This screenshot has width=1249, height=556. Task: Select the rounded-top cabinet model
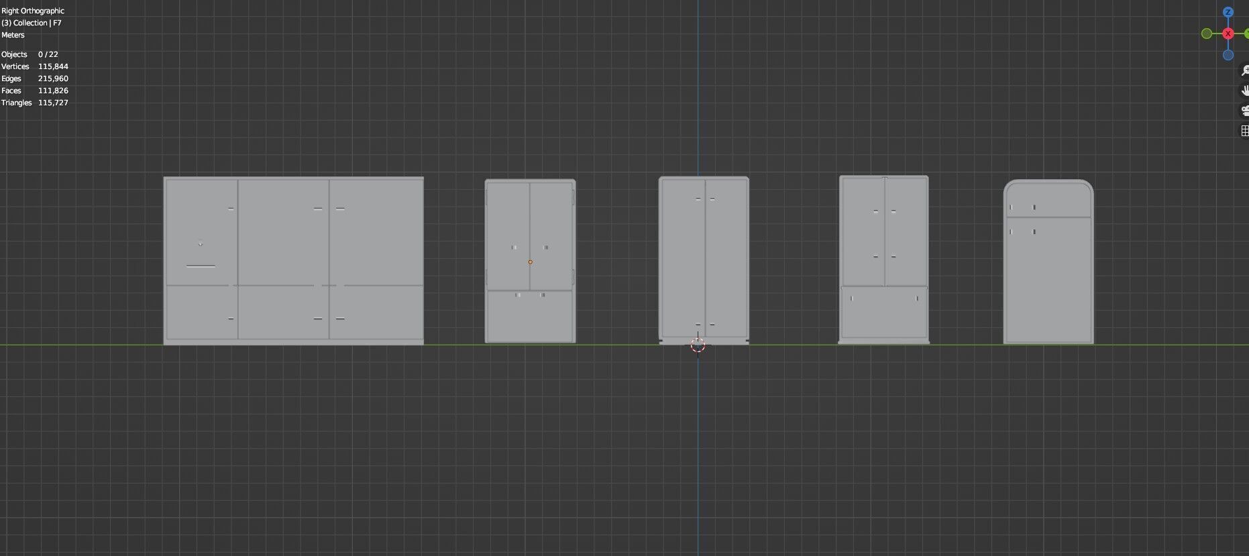(x=1048, y=262)
